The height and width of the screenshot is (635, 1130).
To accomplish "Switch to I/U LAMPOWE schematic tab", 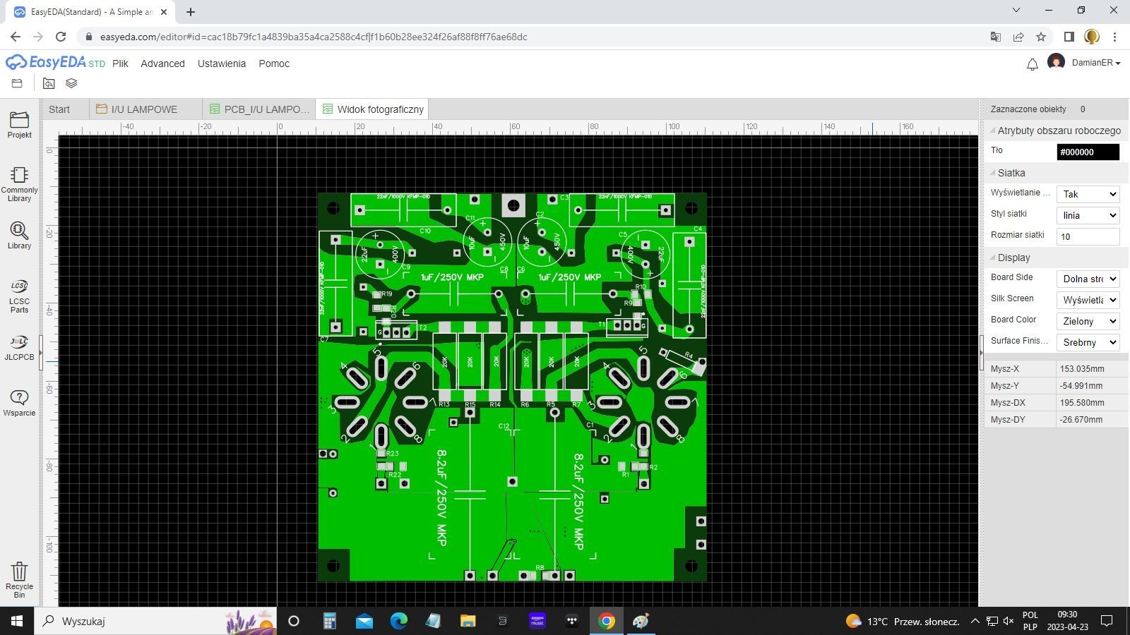I will pos(145,109).
